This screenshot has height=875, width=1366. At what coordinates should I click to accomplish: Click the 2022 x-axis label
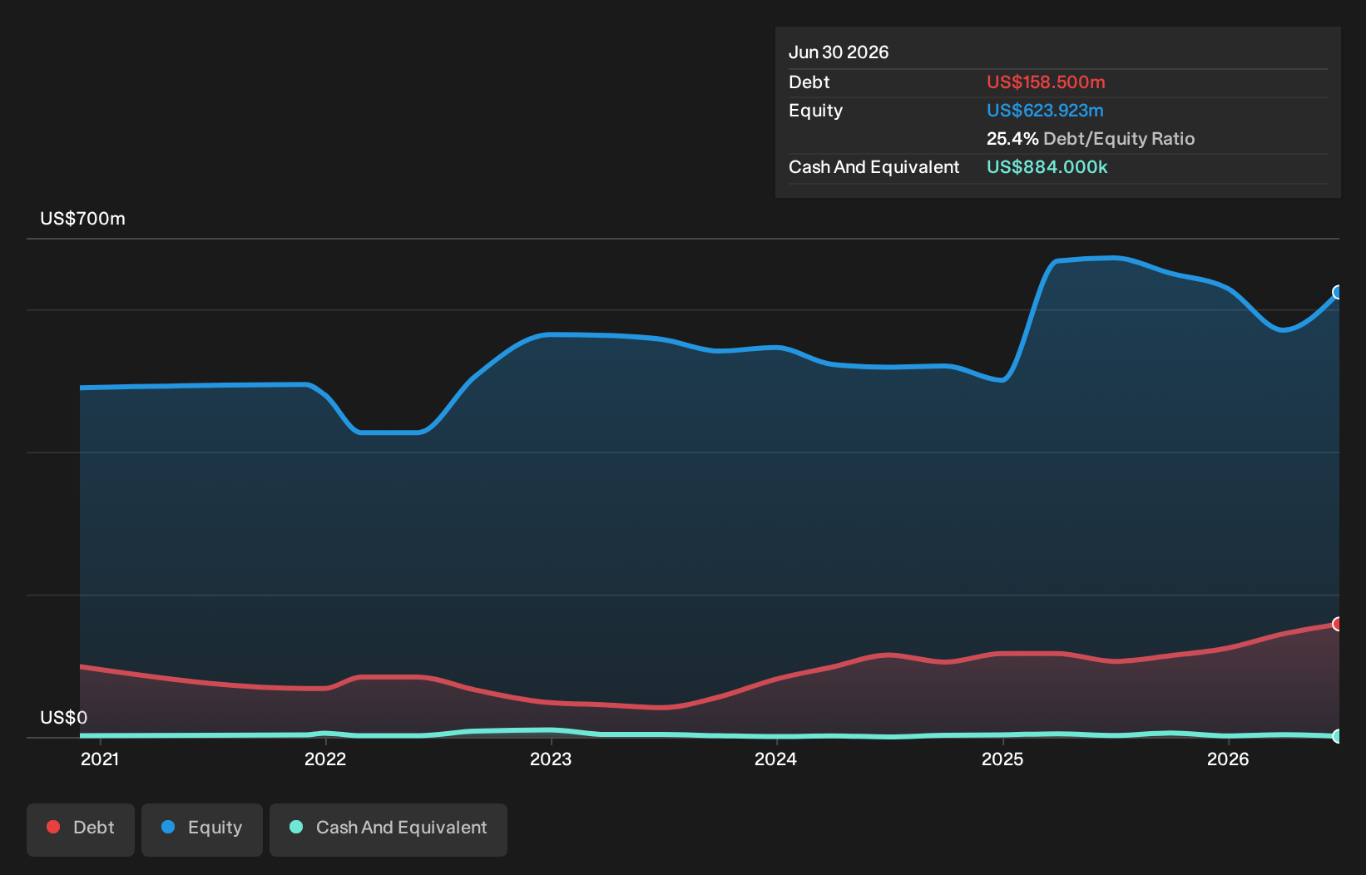[325, 759]
